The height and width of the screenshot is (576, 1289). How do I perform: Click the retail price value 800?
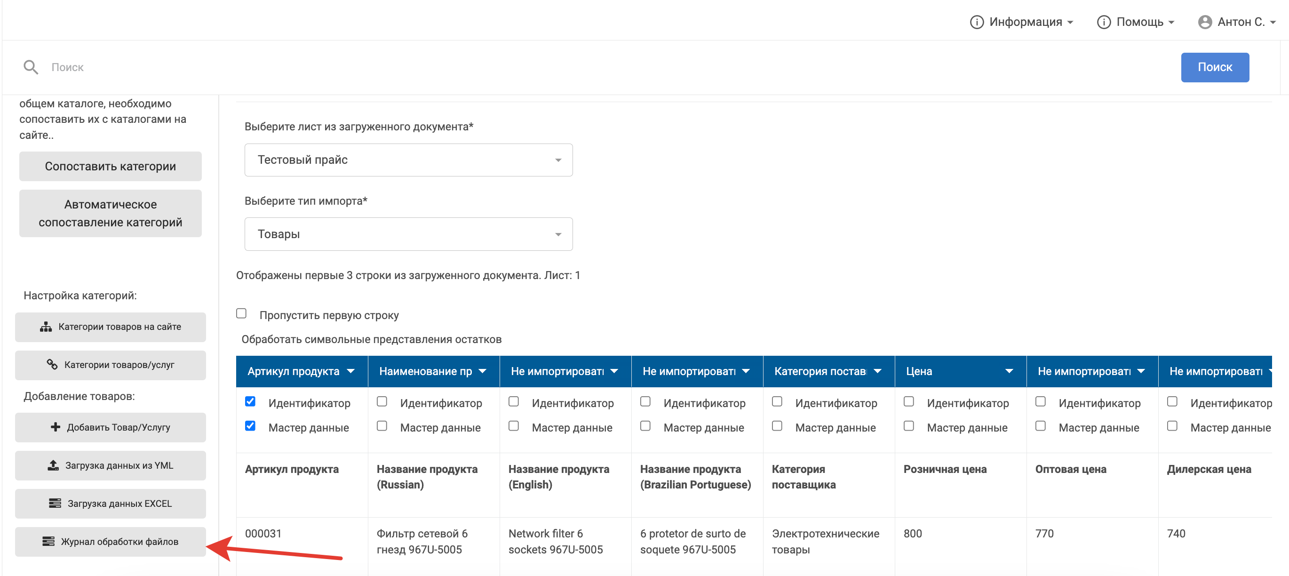(x=913, y=534)
